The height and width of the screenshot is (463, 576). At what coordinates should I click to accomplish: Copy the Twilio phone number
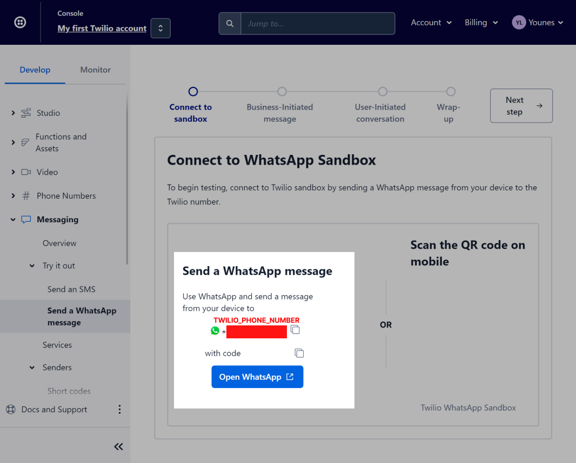click(x=296, y=330)
